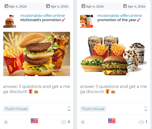Select the Push.House tag on the left card
Viewport: 152px width, 129px height.
(x=16, y=109)
